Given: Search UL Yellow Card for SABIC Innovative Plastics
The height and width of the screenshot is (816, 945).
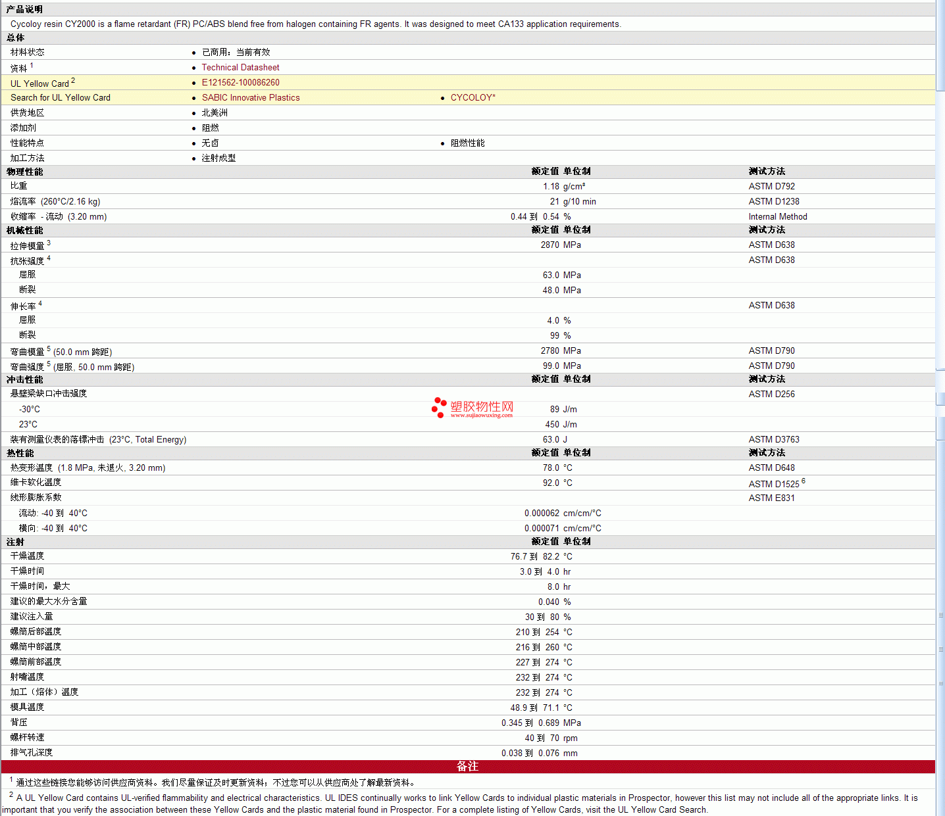Looking at the screenshot, I should click(x=251, y=97).
